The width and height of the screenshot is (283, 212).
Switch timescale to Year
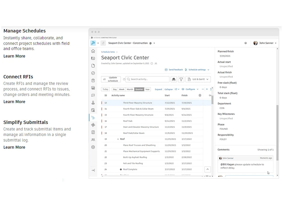[x=148, y=90]
